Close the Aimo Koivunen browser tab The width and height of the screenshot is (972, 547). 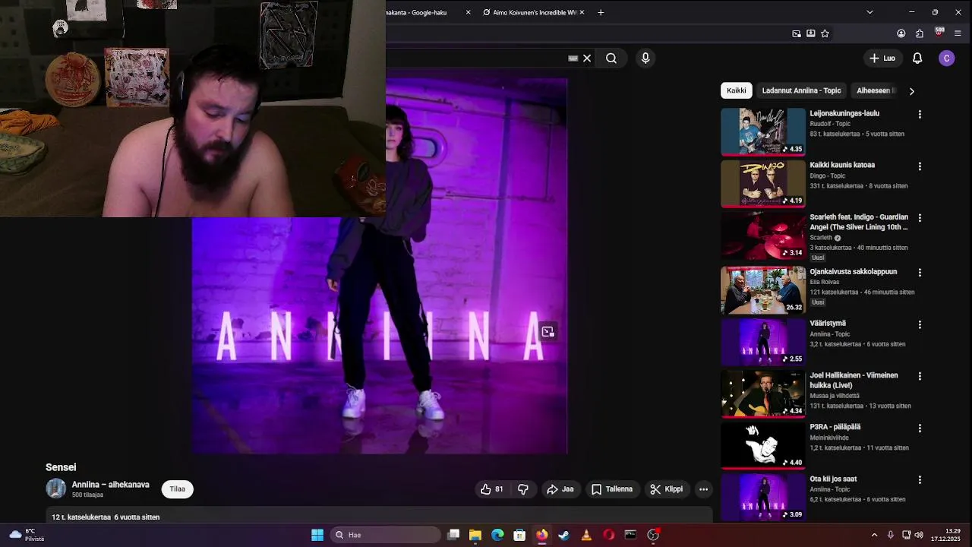point(582,12)
